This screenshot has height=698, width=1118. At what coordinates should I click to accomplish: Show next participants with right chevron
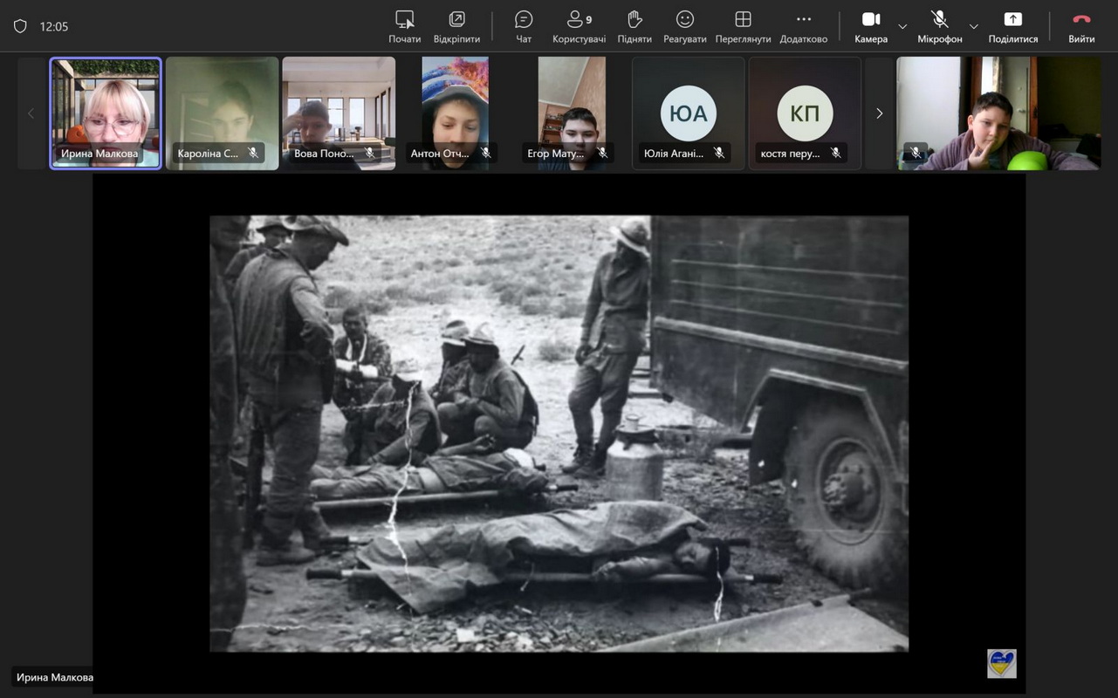click(879, 113)
